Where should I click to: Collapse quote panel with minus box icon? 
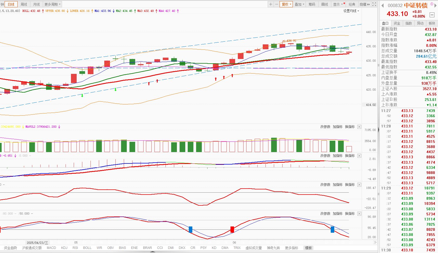tap(432, 15)
